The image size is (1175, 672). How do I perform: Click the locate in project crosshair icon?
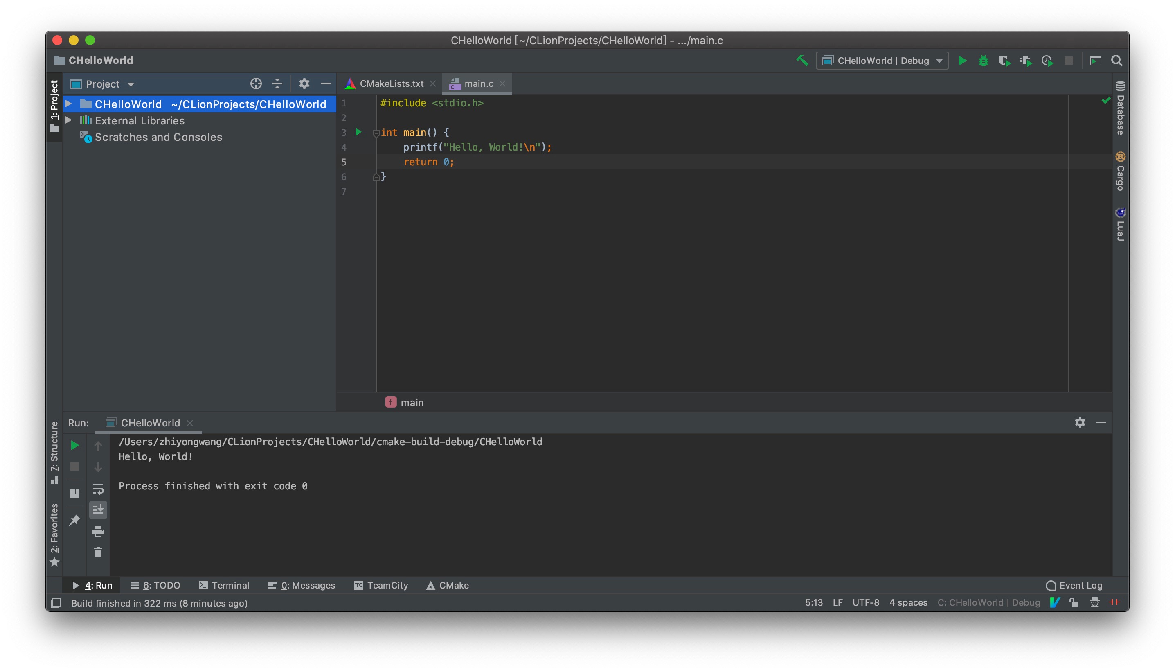256,83
